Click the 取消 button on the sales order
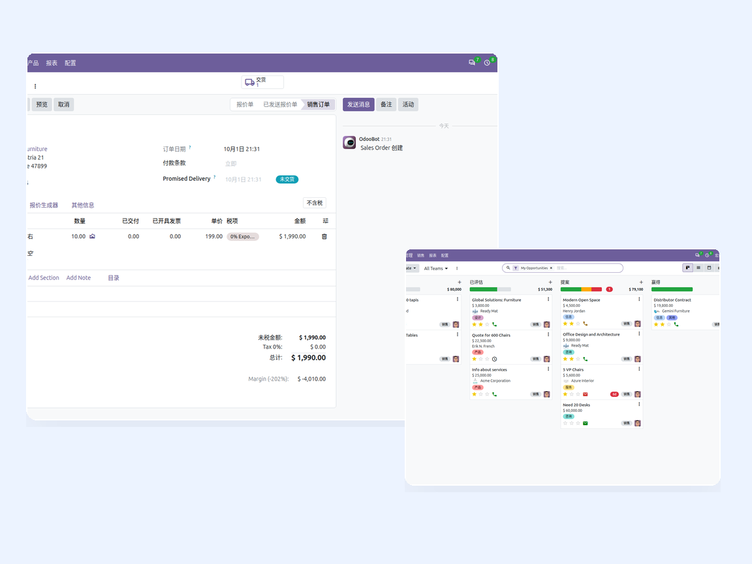Image resolution: width=752 pixels, height=564 pixels. [x=64, y=104]
